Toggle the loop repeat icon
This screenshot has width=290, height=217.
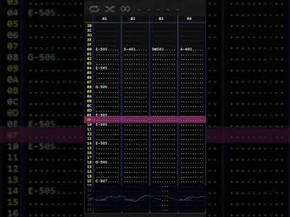tap(94, 9)
